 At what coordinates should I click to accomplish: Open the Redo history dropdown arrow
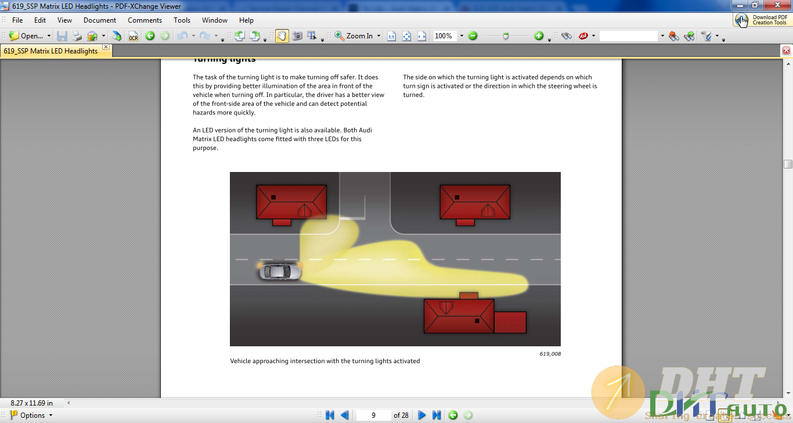pos(216,36)
